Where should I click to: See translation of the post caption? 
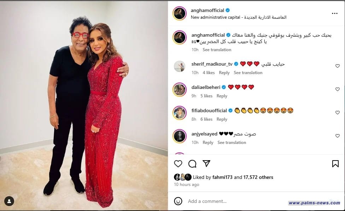pyautogui.click(x=217, y=50)
